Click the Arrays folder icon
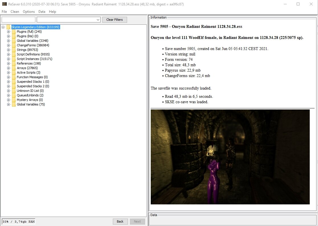Image resolution: width=318 pixels, height=226 pixels. (14, 68)
